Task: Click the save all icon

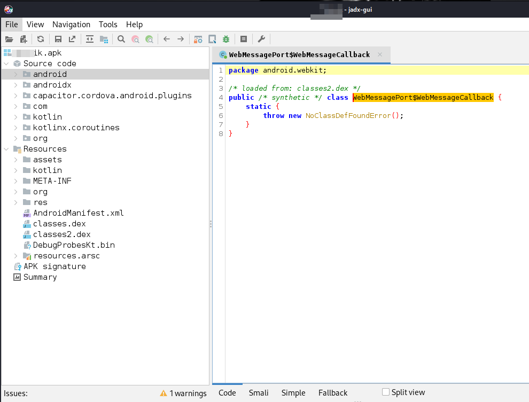Action: 58,39
